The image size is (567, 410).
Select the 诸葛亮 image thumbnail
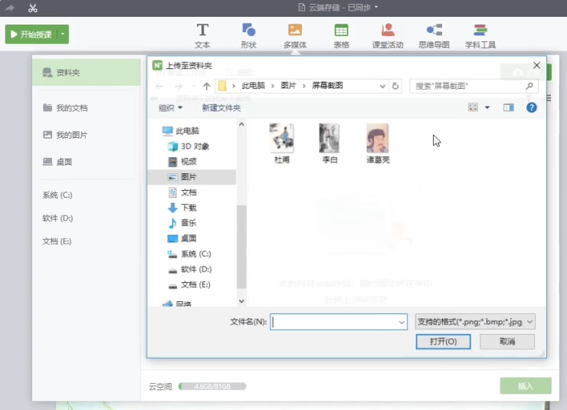(x=378, y=143)
